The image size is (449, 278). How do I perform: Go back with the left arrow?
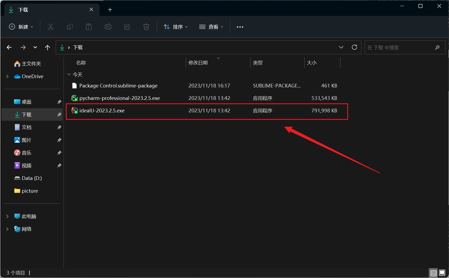[x=9, y=47]
